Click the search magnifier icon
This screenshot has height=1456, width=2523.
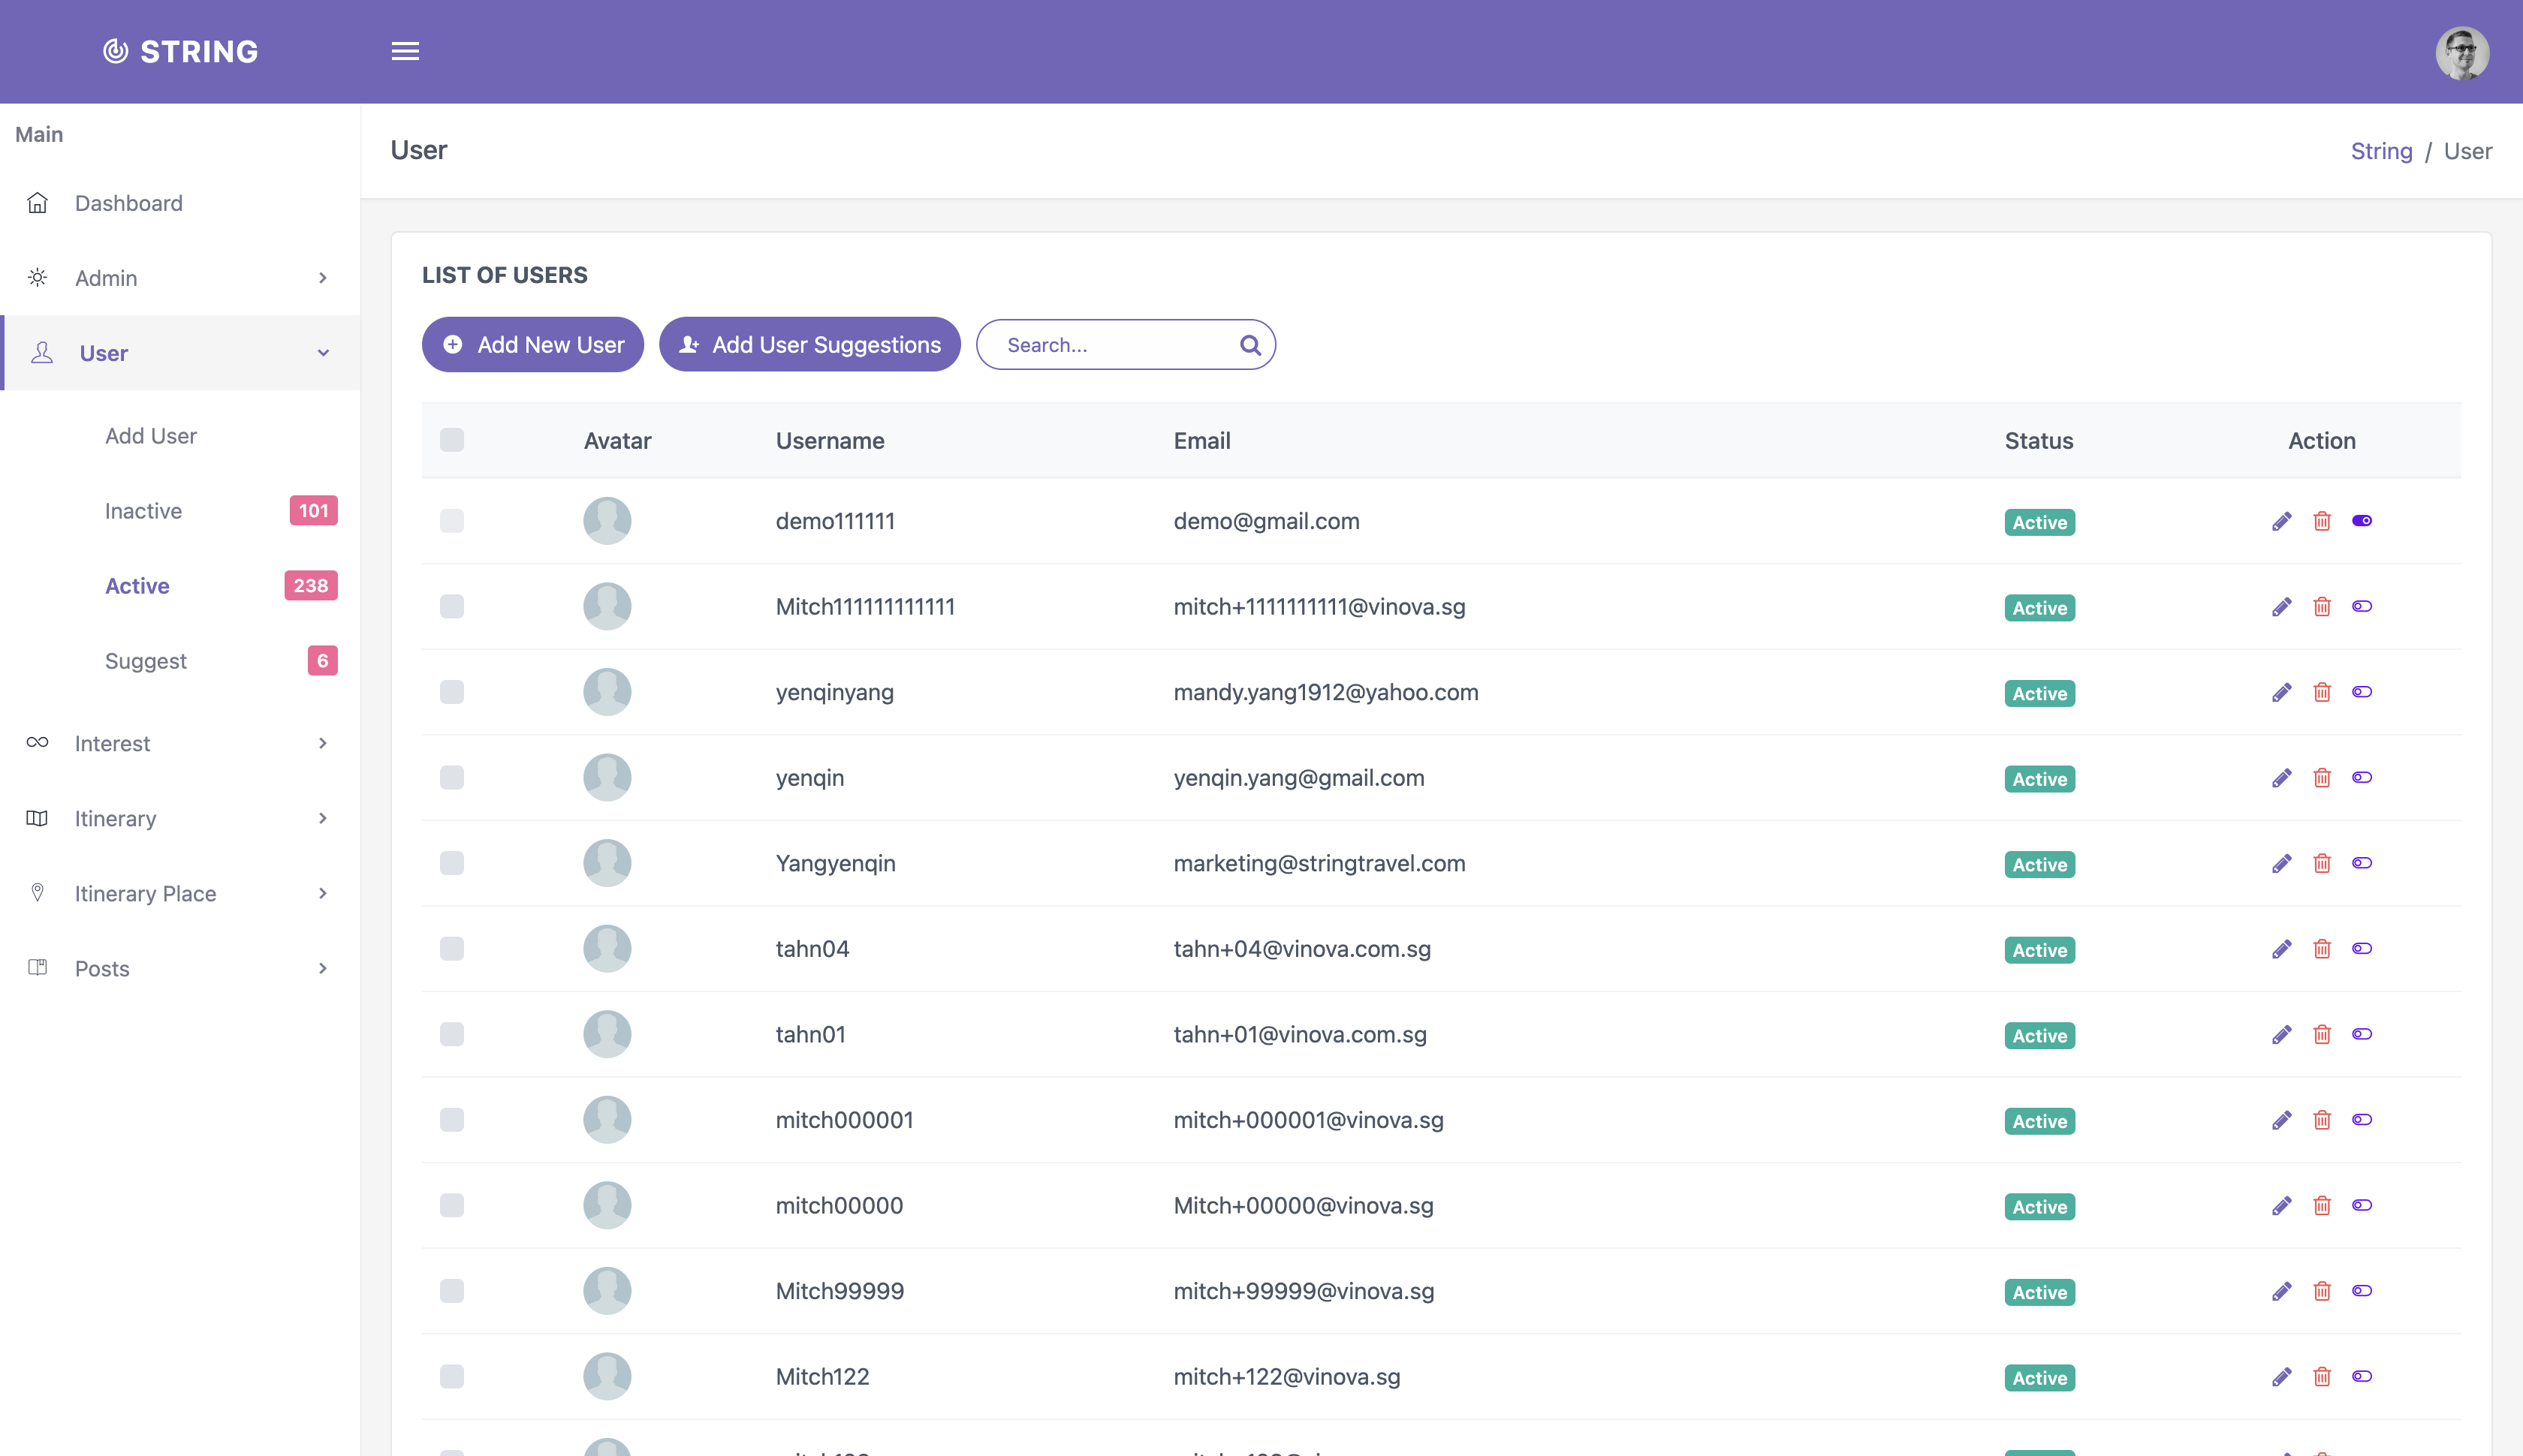pyautogui.click(x=1249, y=345)
